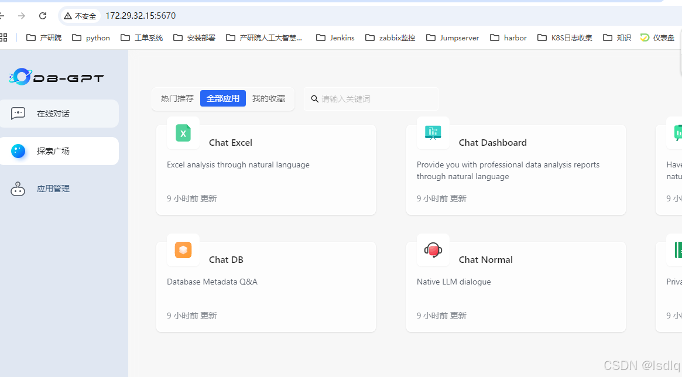Click the browser address bar URL
The width and height of the screenshot is (682, 377).
pos(140,16)
